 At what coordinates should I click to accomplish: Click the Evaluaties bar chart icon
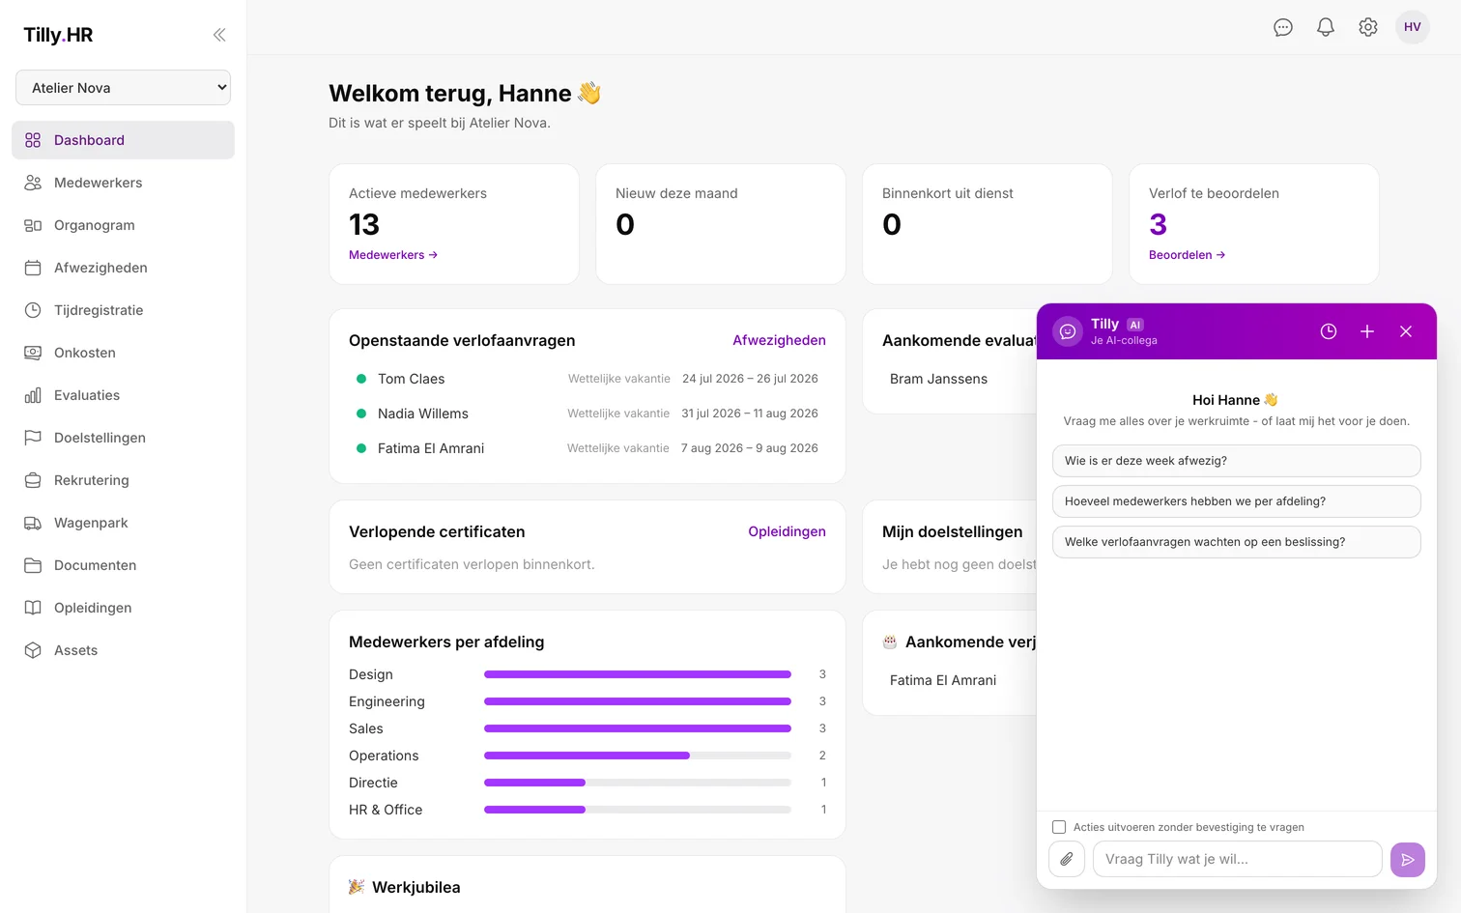point(33,395)
